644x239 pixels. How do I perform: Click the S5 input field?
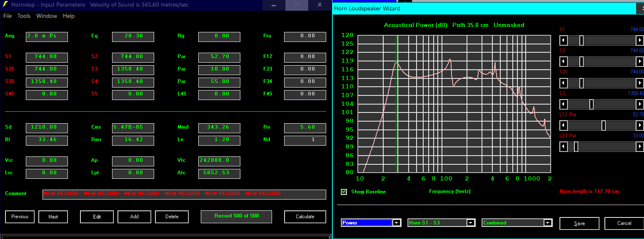tap(133, 95)
